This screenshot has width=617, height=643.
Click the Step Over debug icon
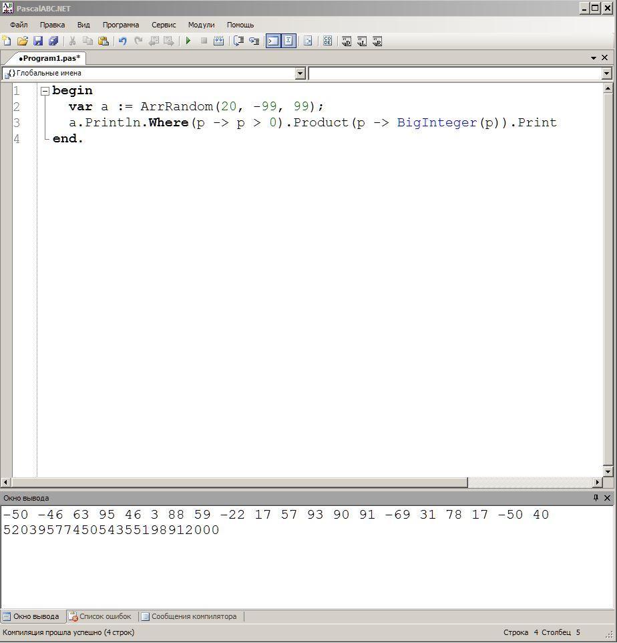(254, 41)
